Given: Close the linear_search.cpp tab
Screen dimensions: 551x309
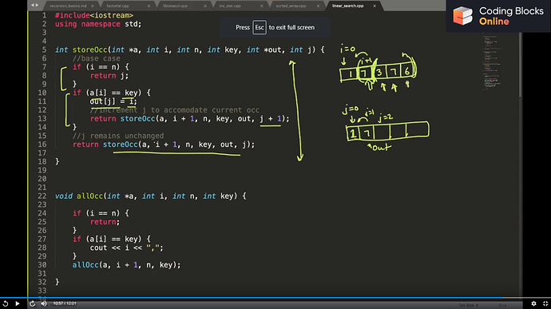Looking at the screenshot, I should coord(375,6).
